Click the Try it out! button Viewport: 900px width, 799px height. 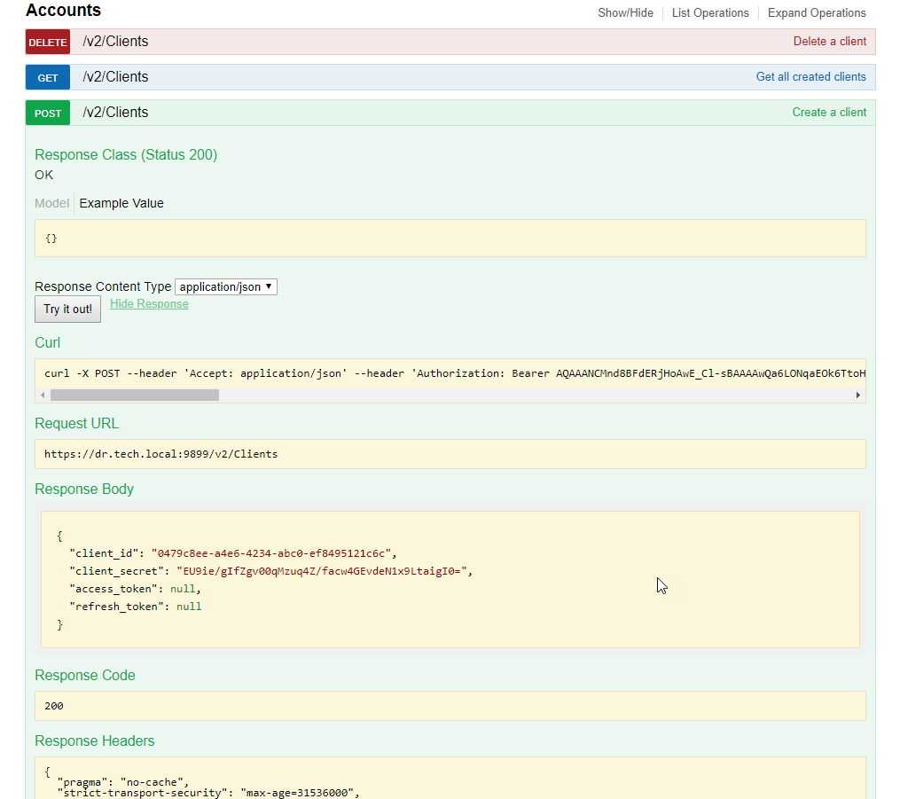pos(67,309)
